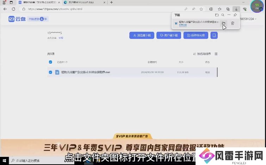Toggle the select-all checkbox in file list header
Viewport: 266px width, 165px height.
pyautogui.click(x=50, y=62)
